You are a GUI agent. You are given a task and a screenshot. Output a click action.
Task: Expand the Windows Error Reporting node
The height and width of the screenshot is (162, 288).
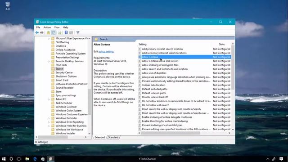click(x=49, y=122)
